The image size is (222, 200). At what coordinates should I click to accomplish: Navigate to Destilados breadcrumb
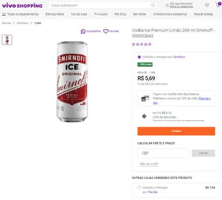(x=22, y=23)
